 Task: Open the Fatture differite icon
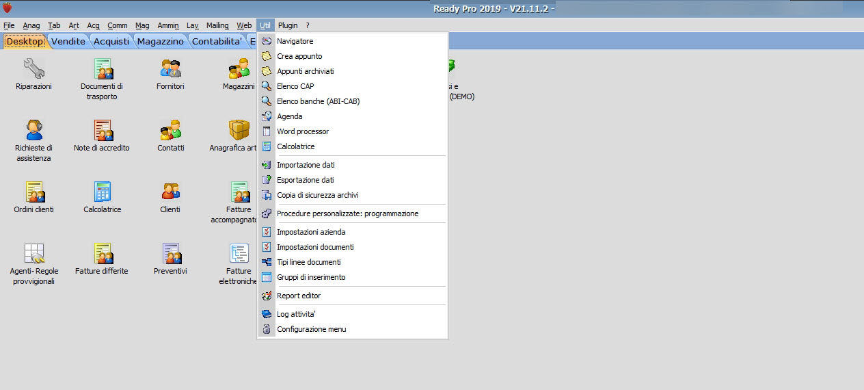[x=103, y=253]
